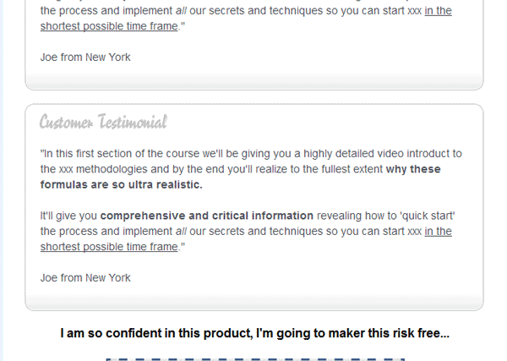Click underlined "in the" ending upper testimonial line
This screenshot has width=507, height=361.
438,11
